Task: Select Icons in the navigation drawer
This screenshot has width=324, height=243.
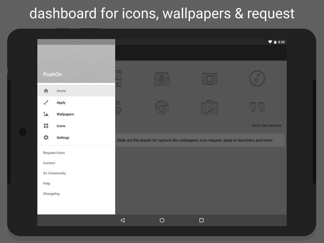Action: click(61, 126)
